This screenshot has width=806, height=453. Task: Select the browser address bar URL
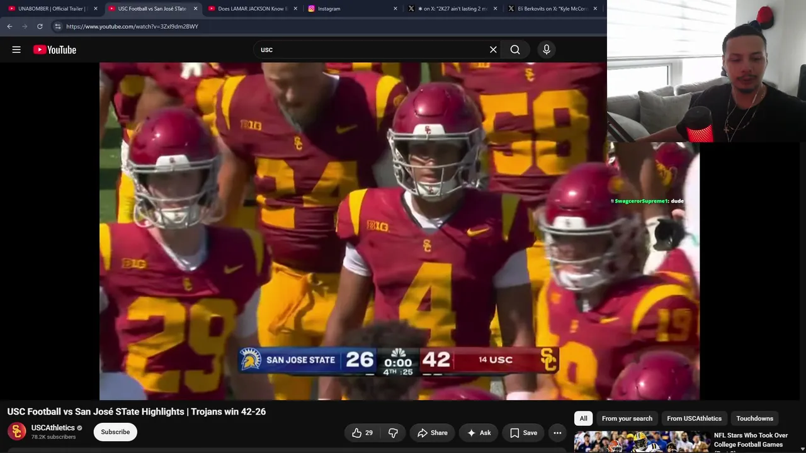pyautogui.click(x=132, y=26)
